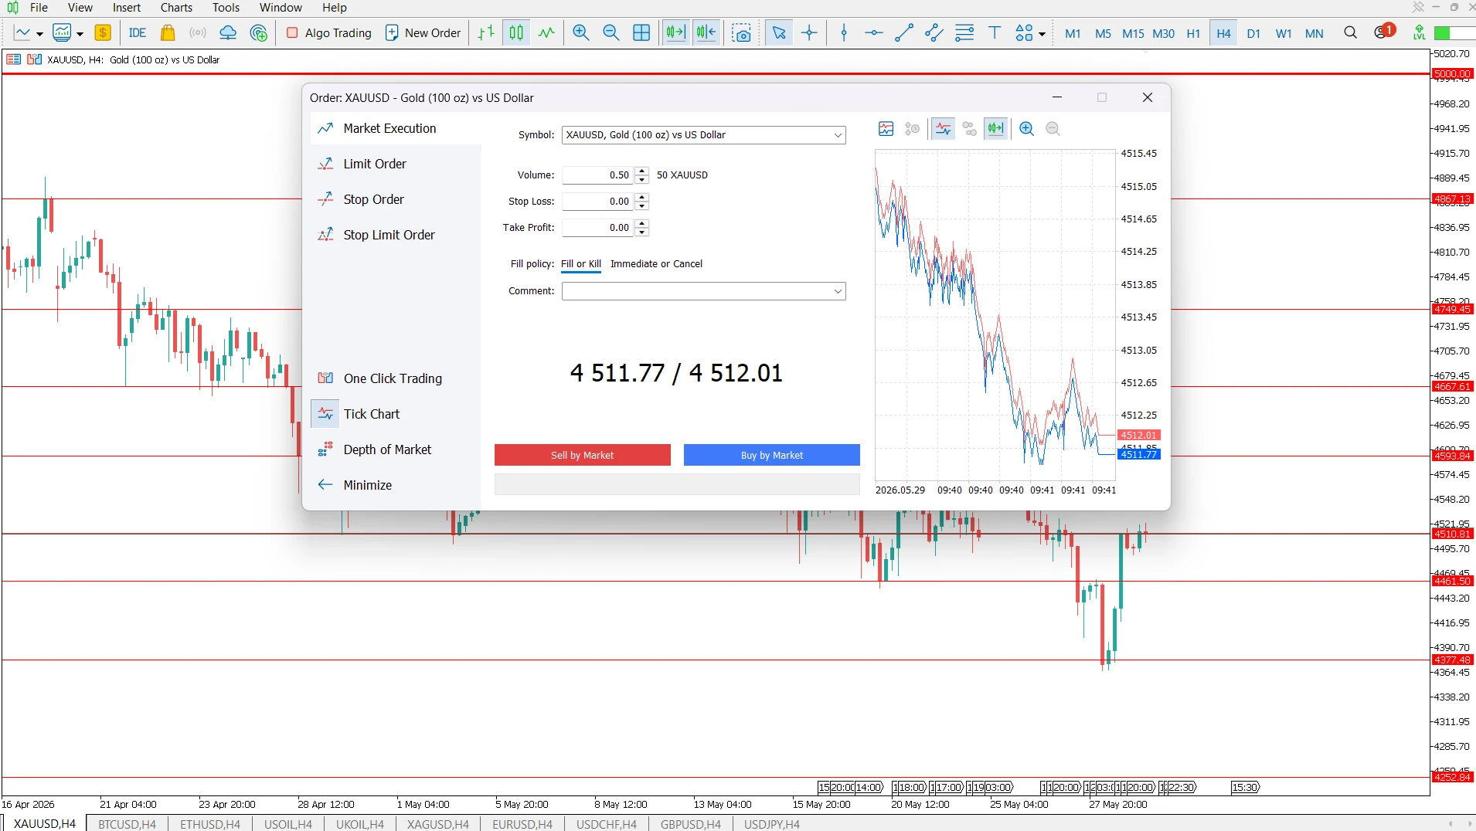Viewport: 1476px width, 831px height.
Task: Select Fill or Kill fill policy
Action: point(581,264)
